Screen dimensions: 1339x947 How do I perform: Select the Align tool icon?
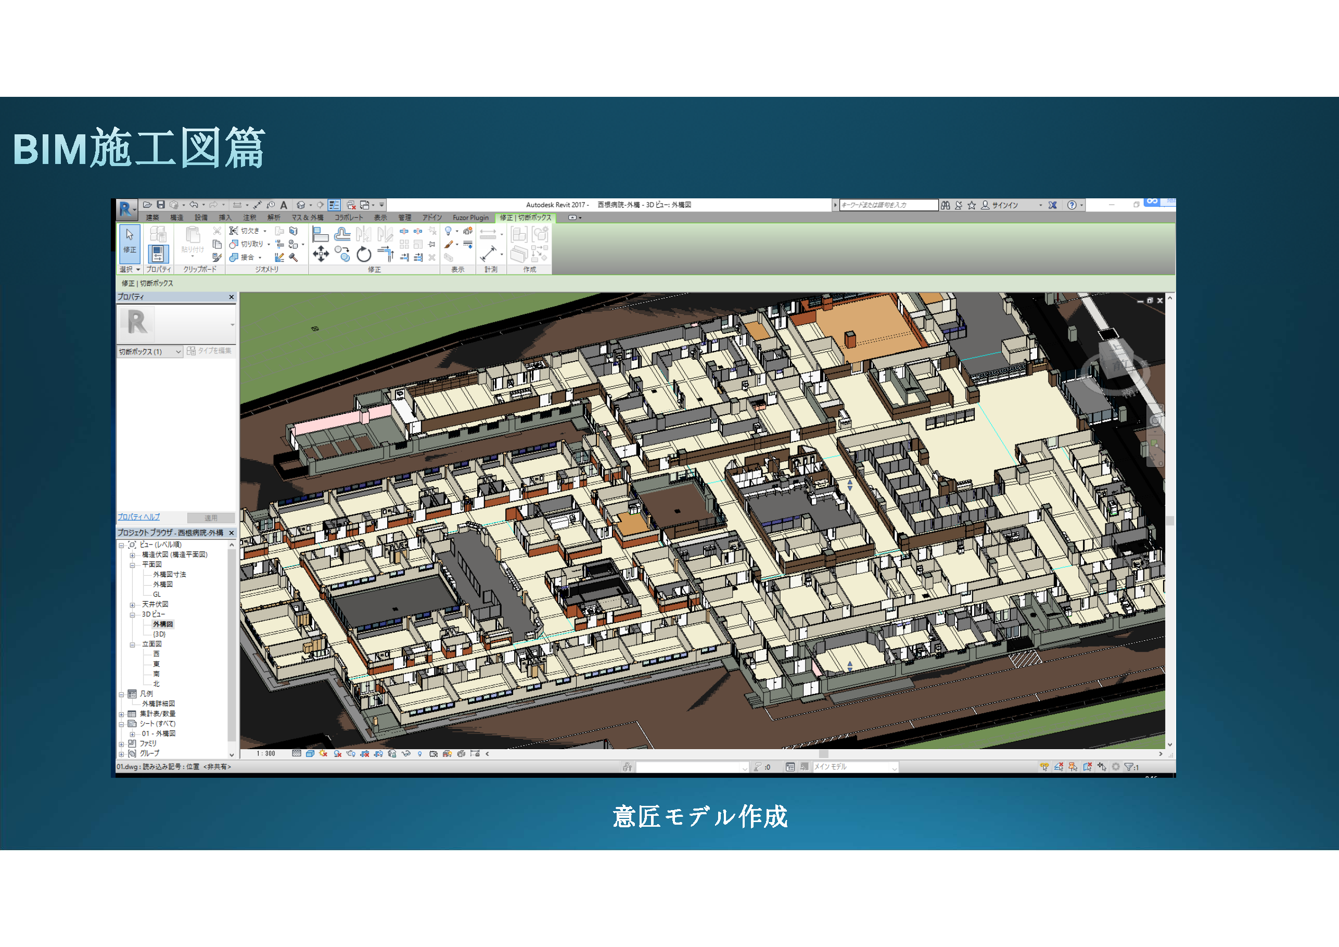[x=320, y=234]
